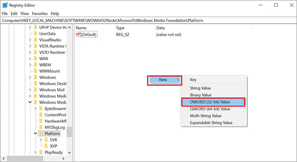This screenshot has width=297, height=162.
Task: Open the File menu
Action: (5, 14)
